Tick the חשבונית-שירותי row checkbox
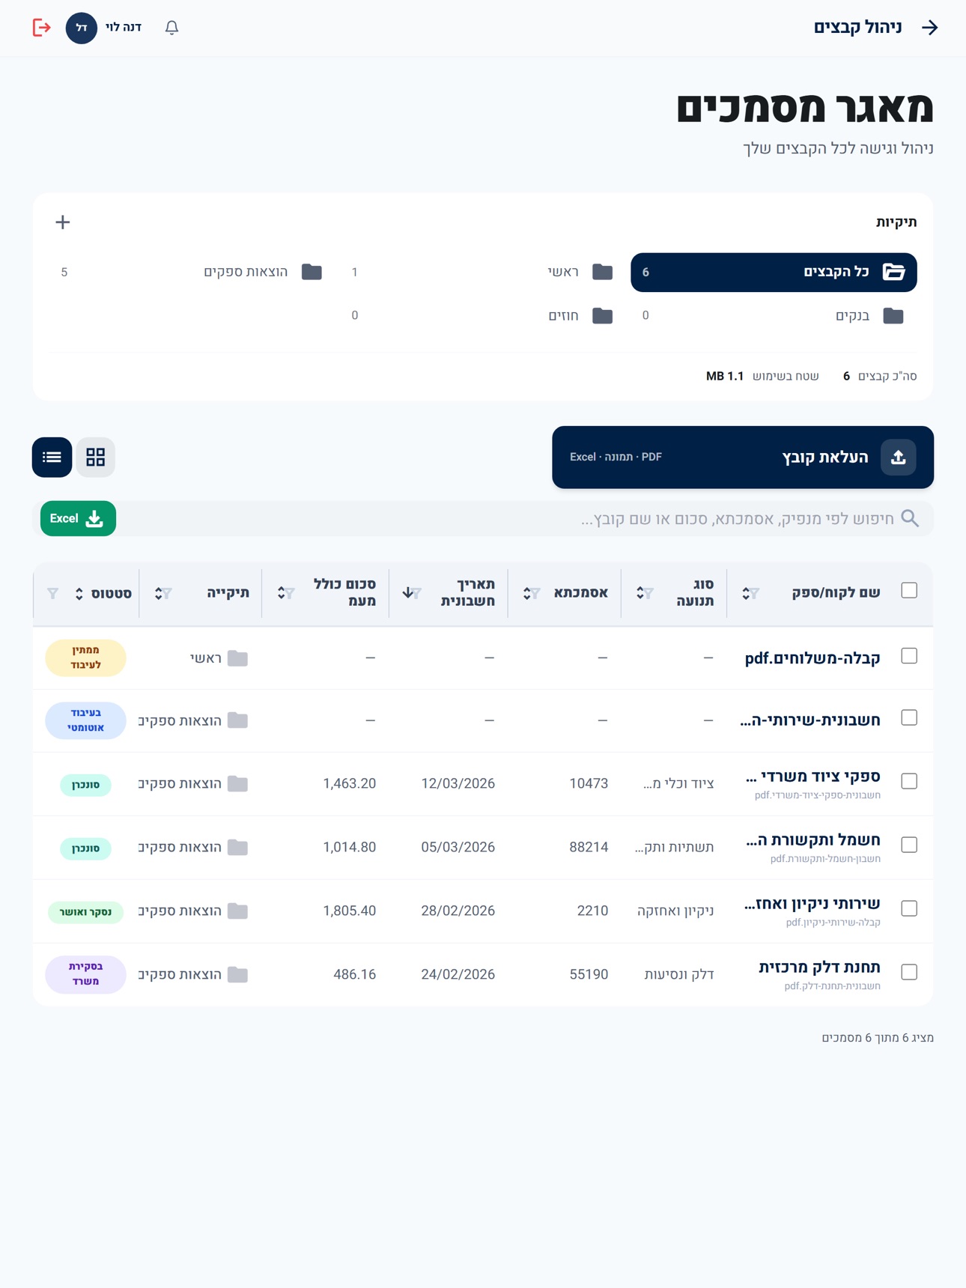The height and width of the screenshot is (1288, 966). point(909,718)
